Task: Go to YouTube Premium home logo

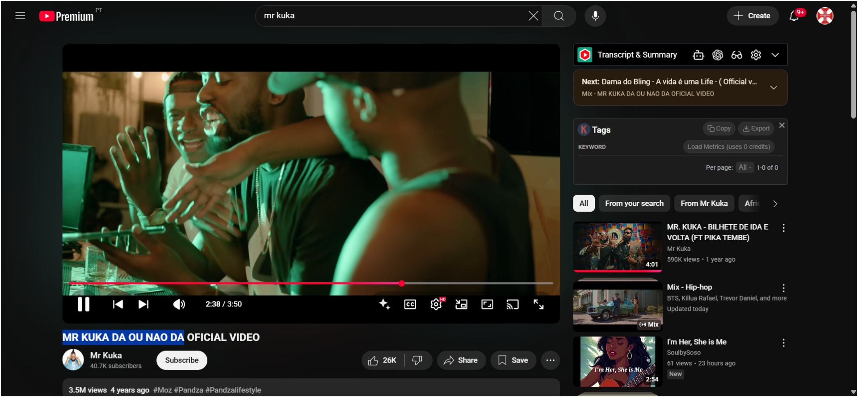Action: [66, 16]
